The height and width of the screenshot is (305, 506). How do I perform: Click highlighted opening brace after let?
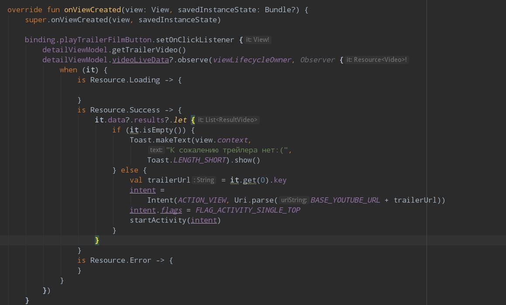tap(193, 120)
